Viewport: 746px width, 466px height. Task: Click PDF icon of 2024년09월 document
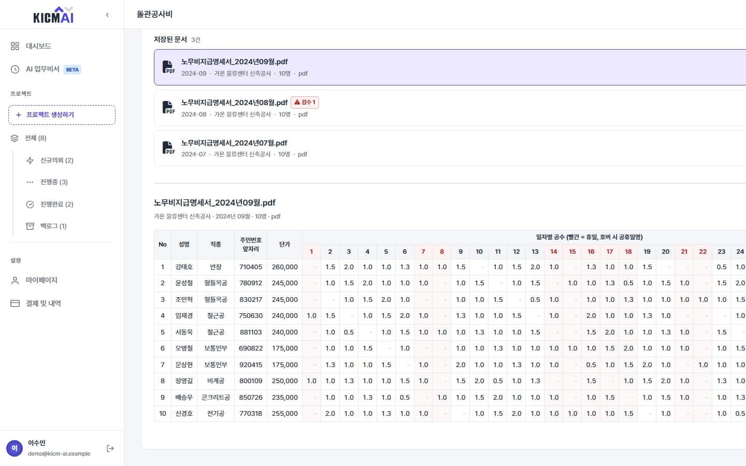[x=168, y=67]
